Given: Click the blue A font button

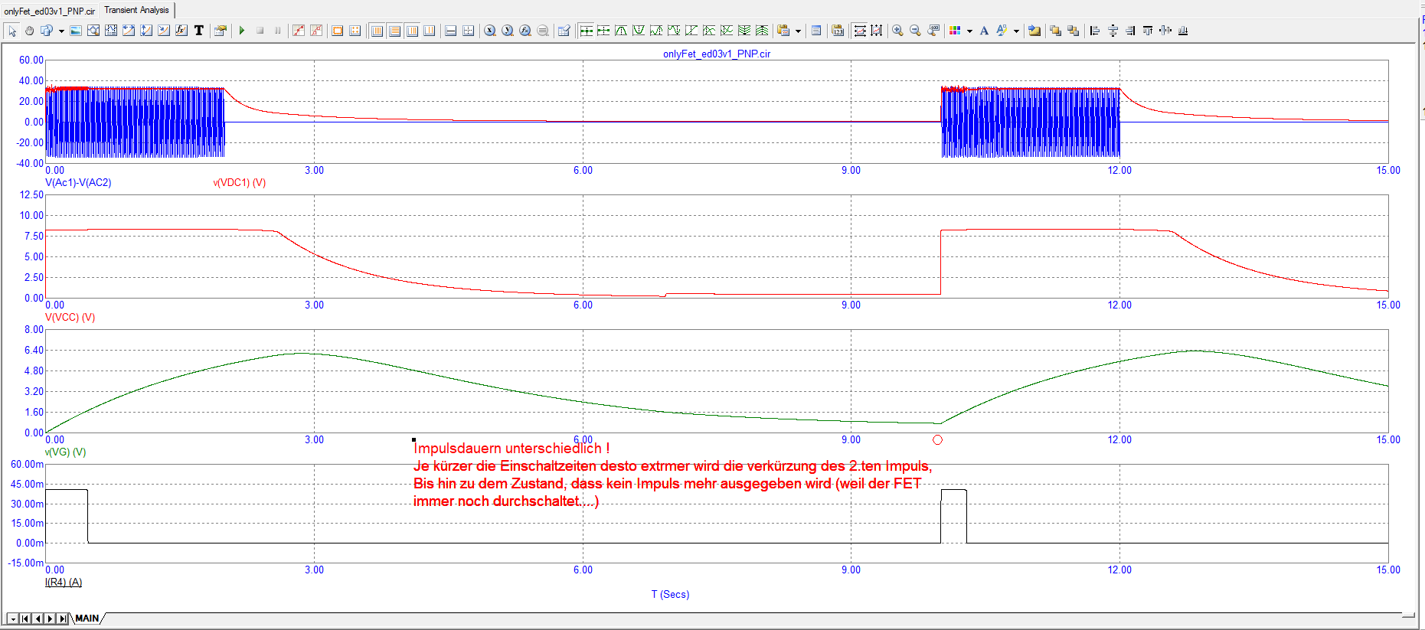Looking at the screenshot, I should [984, 31].
